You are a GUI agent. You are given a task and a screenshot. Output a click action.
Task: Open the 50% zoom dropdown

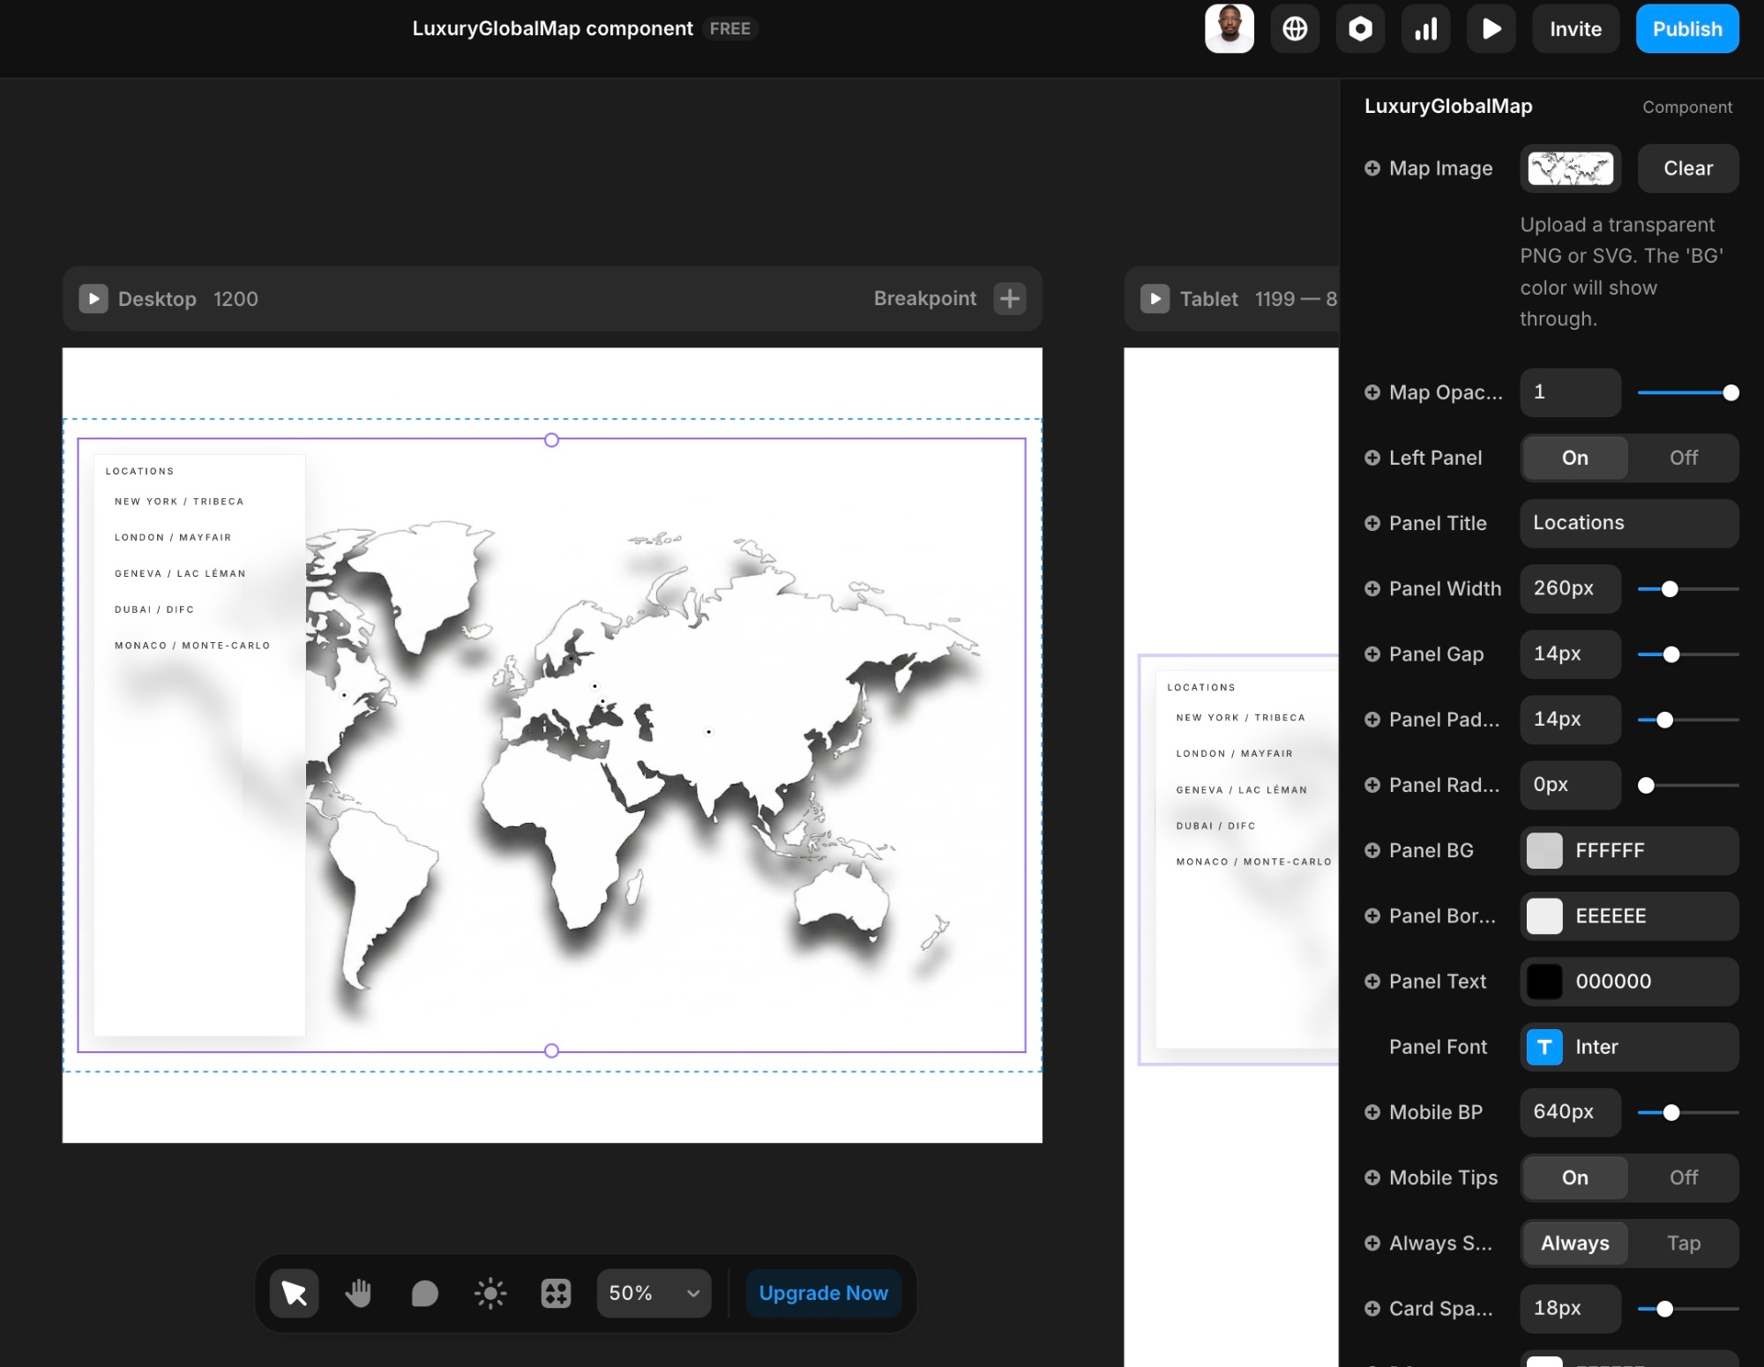tap(654, 1293)
